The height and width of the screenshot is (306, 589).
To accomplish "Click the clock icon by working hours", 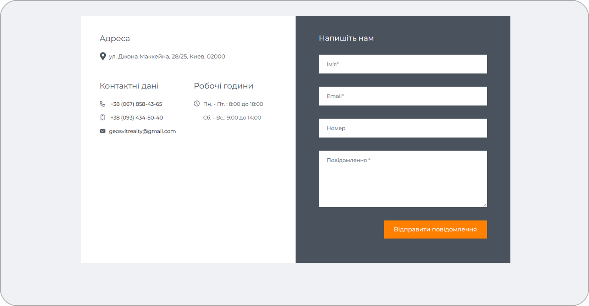I will (x=197, y=104).
